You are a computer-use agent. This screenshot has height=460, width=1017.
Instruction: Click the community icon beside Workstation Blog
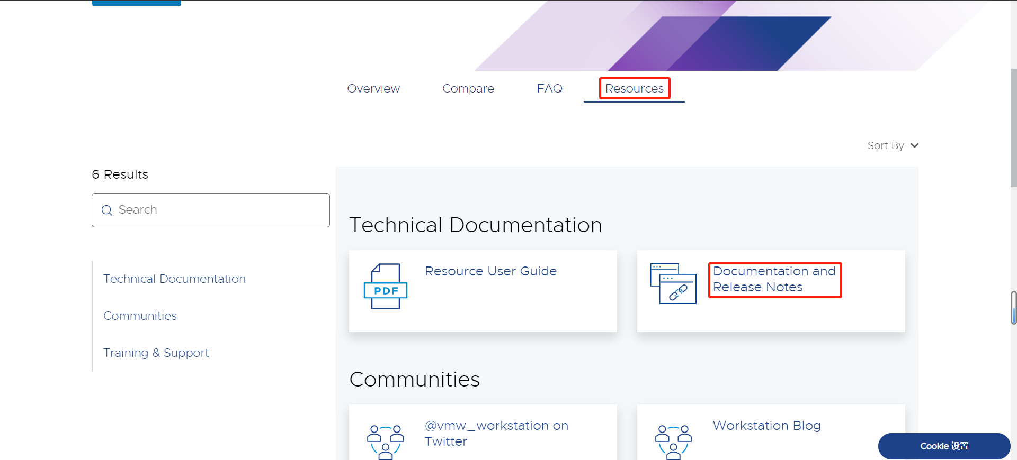(673, 441)
